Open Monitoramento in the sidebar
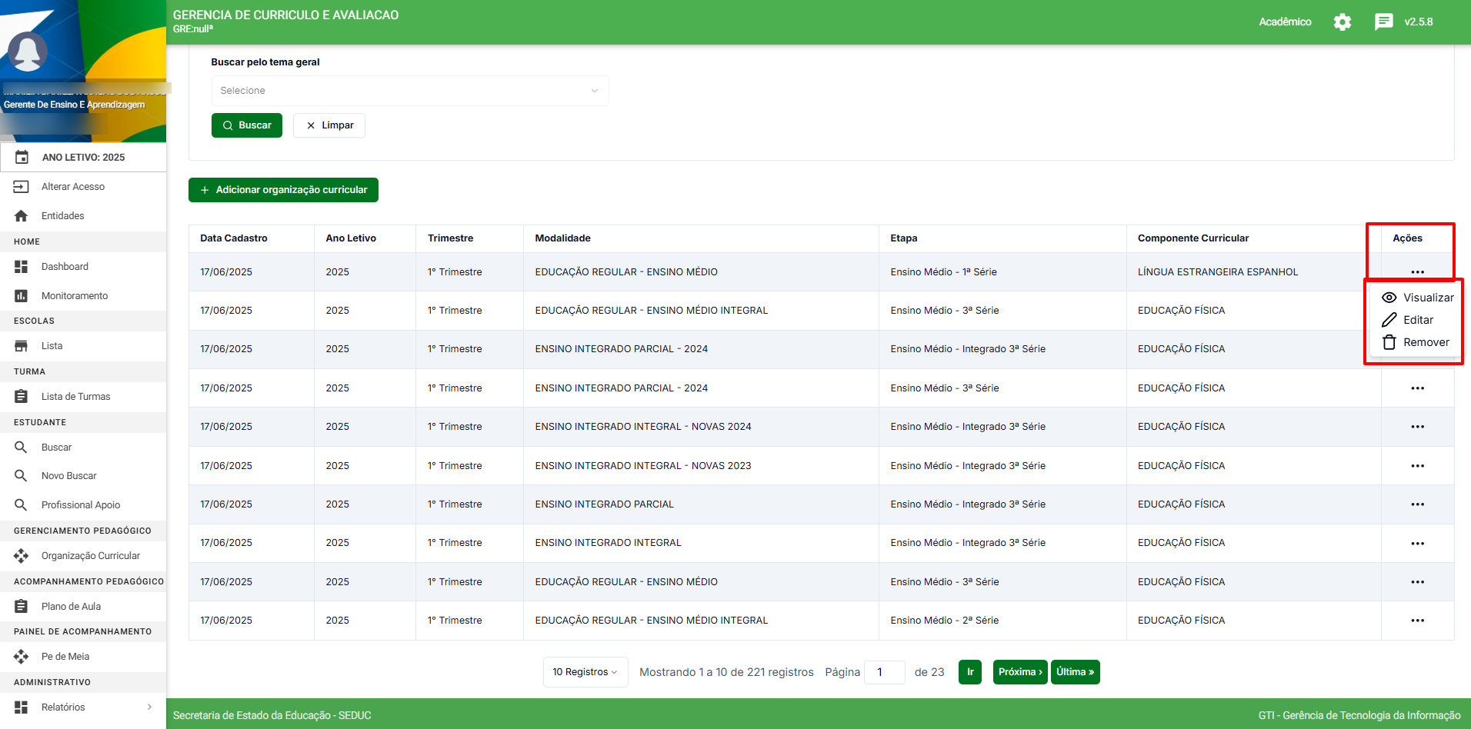 pyautogui.click(x=74, y=296)
